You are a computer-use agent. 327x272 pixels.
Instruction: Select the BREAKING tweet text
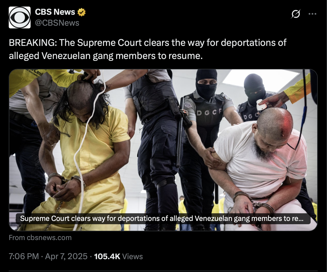(148, 49)
